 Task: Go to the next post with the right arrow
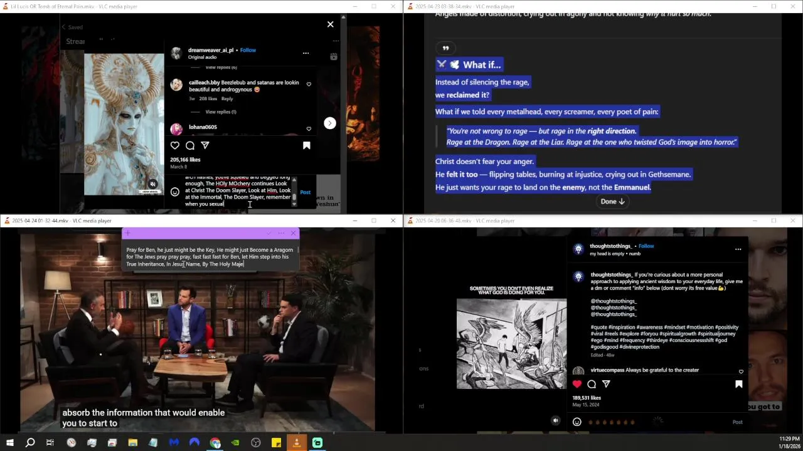[x=330, y=123]
